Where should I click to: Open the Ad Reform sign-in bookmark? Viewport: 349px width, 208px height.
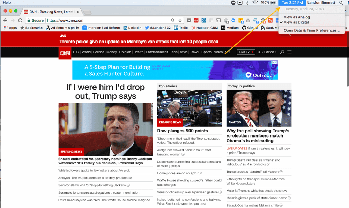[62, 28]
